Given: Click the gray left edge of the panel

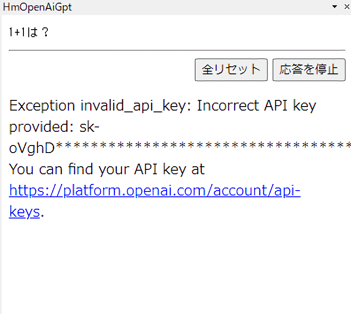Looking at the screenshot, I should click(1, 177).
